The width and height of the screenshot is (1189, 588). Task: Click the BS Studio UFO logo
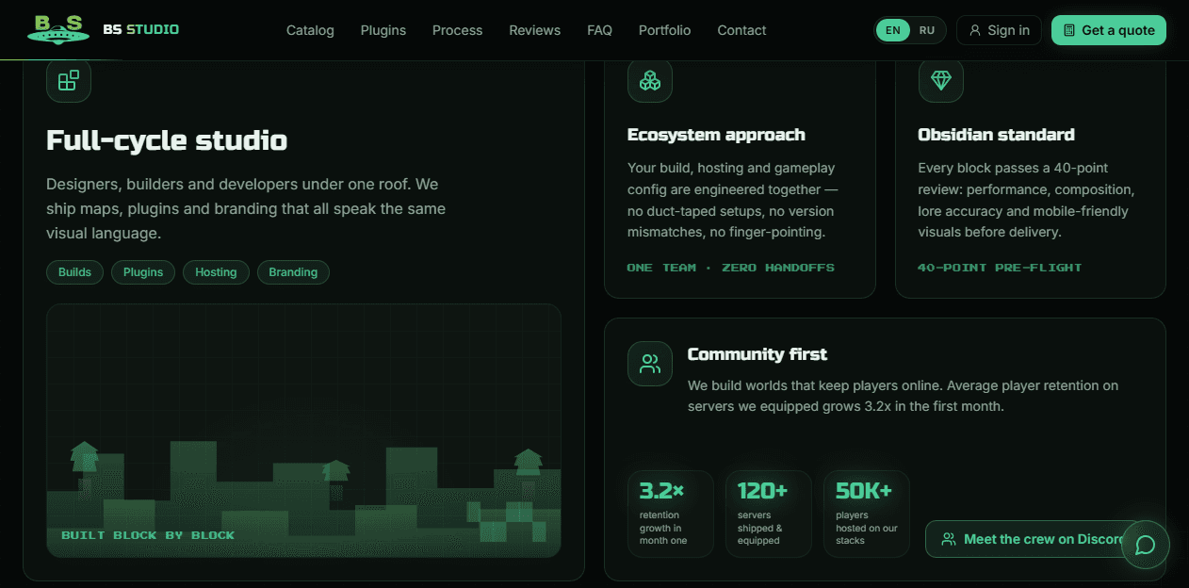coord(58,29)
